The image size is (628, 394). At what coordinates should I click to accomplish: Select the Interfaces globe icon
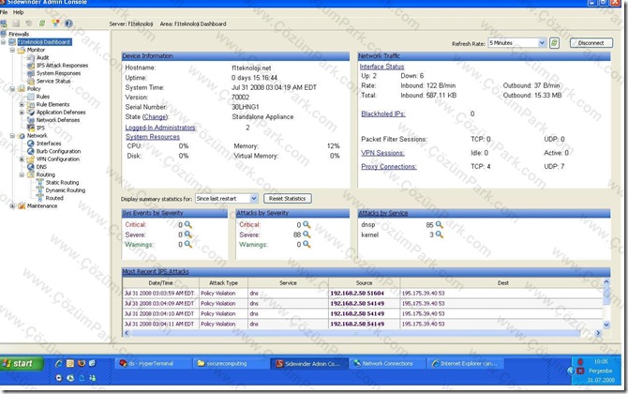coord(31,144)
